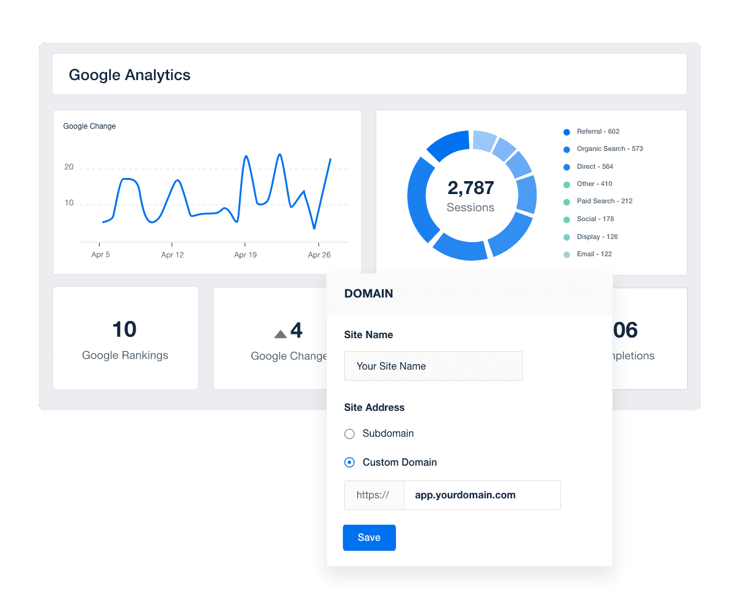
Task: Click the Direct legend dot
Action: pos(566,166)
